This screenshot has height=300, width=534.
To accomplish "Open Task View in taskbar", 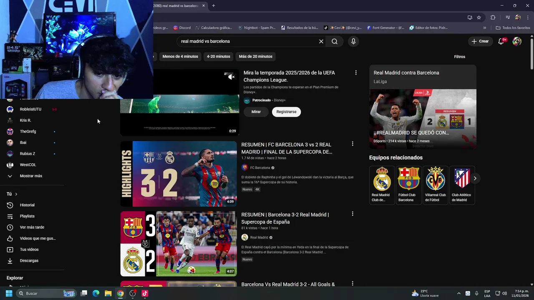I will point(83,293).
